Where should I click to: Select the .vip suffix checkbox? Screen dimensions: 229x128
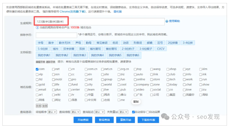point(37,75)
